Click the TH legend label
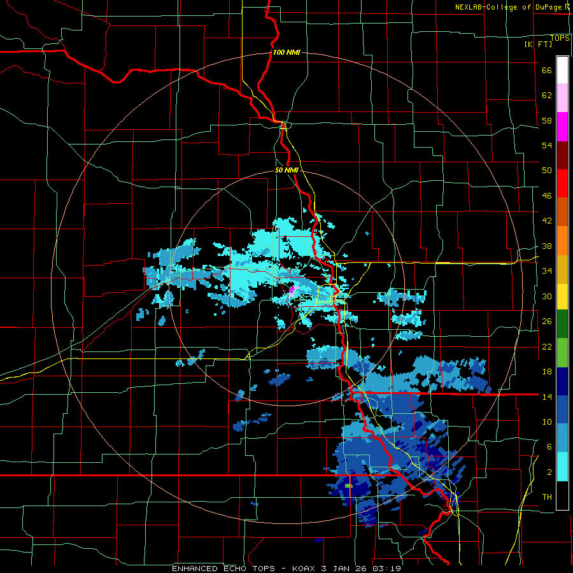The image size is (573, 573). point(547,497)
